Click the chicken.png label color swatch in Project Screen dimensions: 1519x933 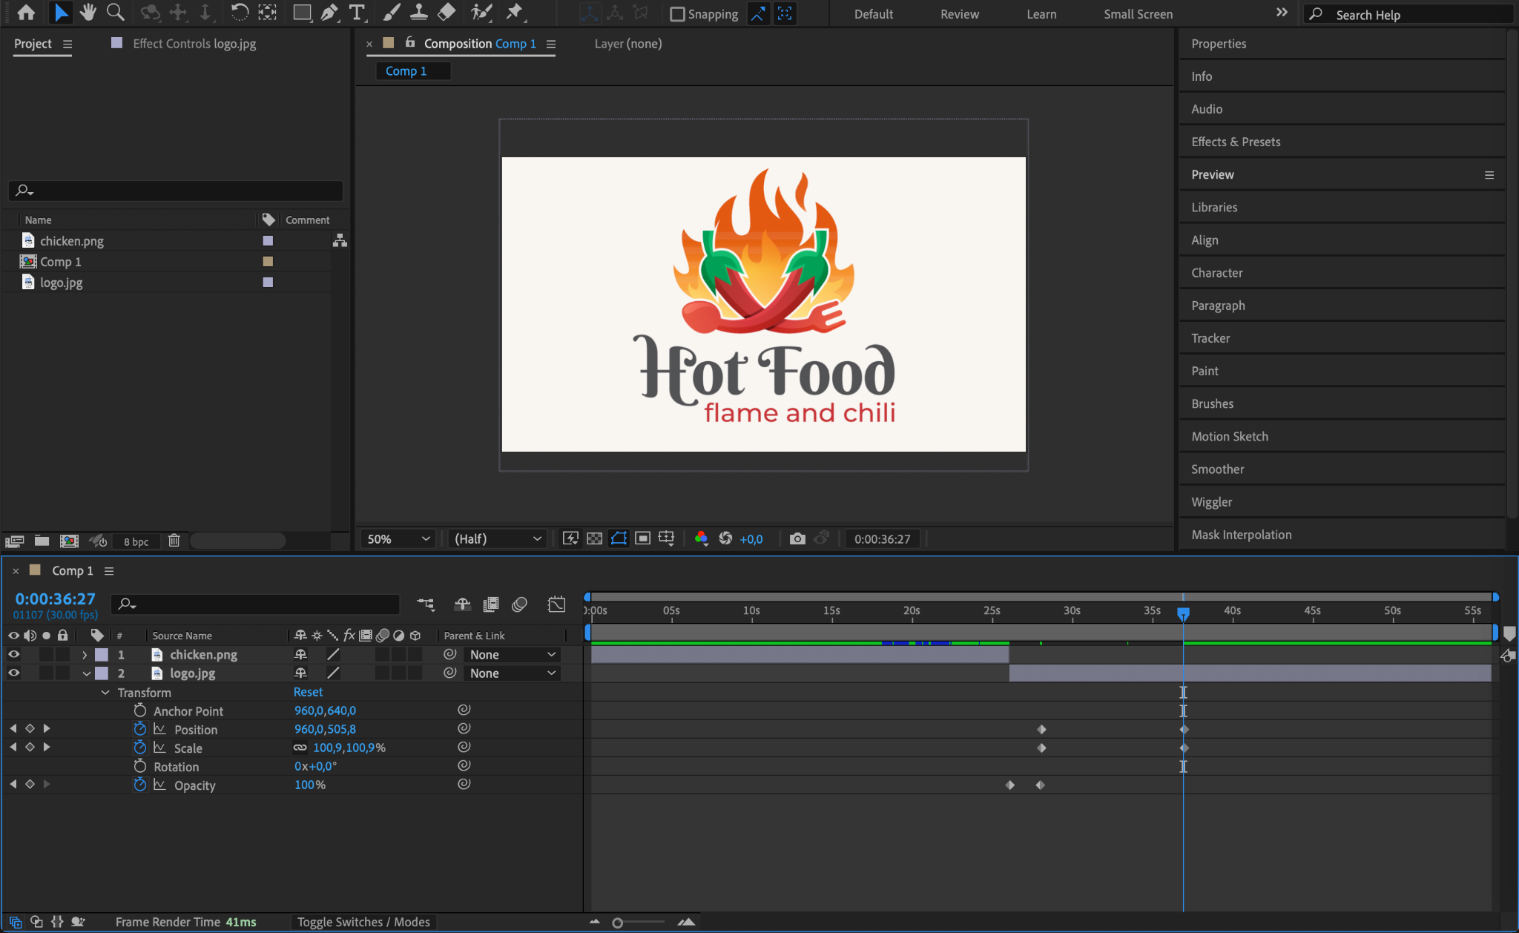coord(268,240)
